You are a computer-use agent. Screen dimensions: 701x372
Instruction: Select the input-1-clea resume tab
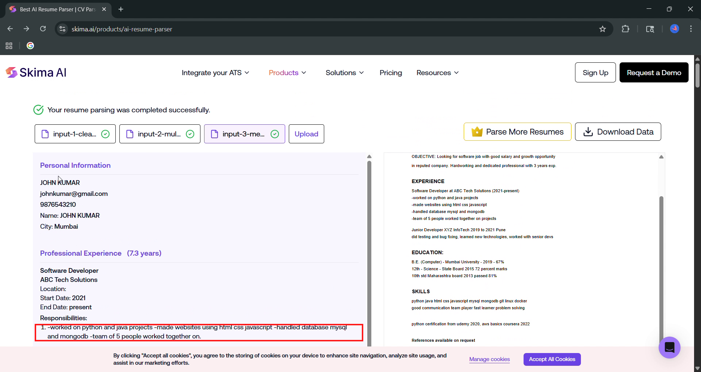click(x=75, y=134)
